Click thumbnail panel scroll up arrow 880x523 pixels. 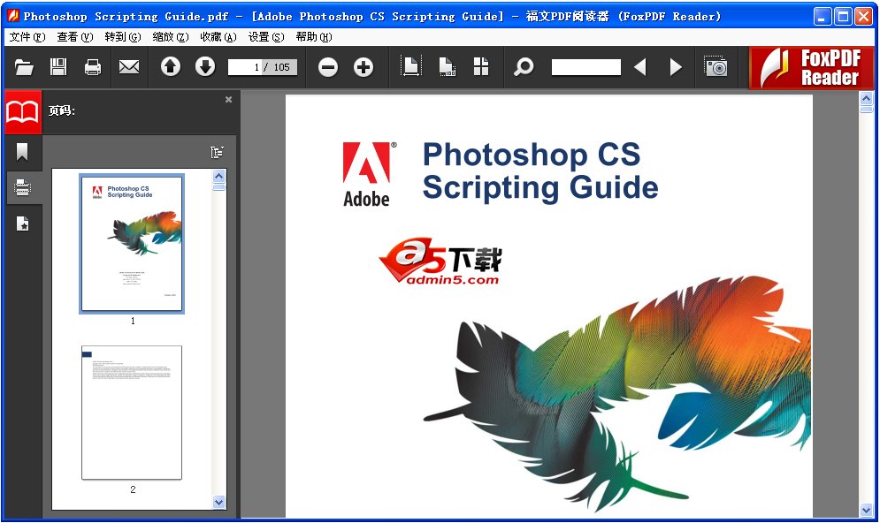[218, 176]
